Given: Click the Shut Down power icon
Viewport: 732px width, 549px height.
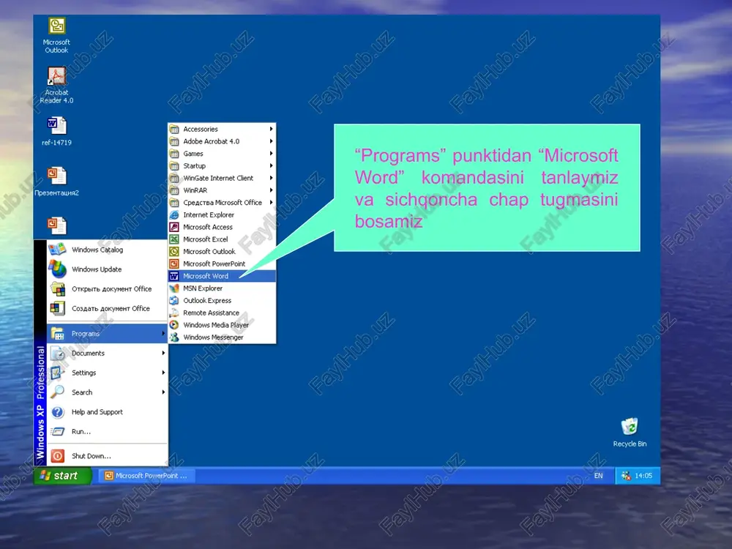Looking at the screenshot, I should coord(57,455).
